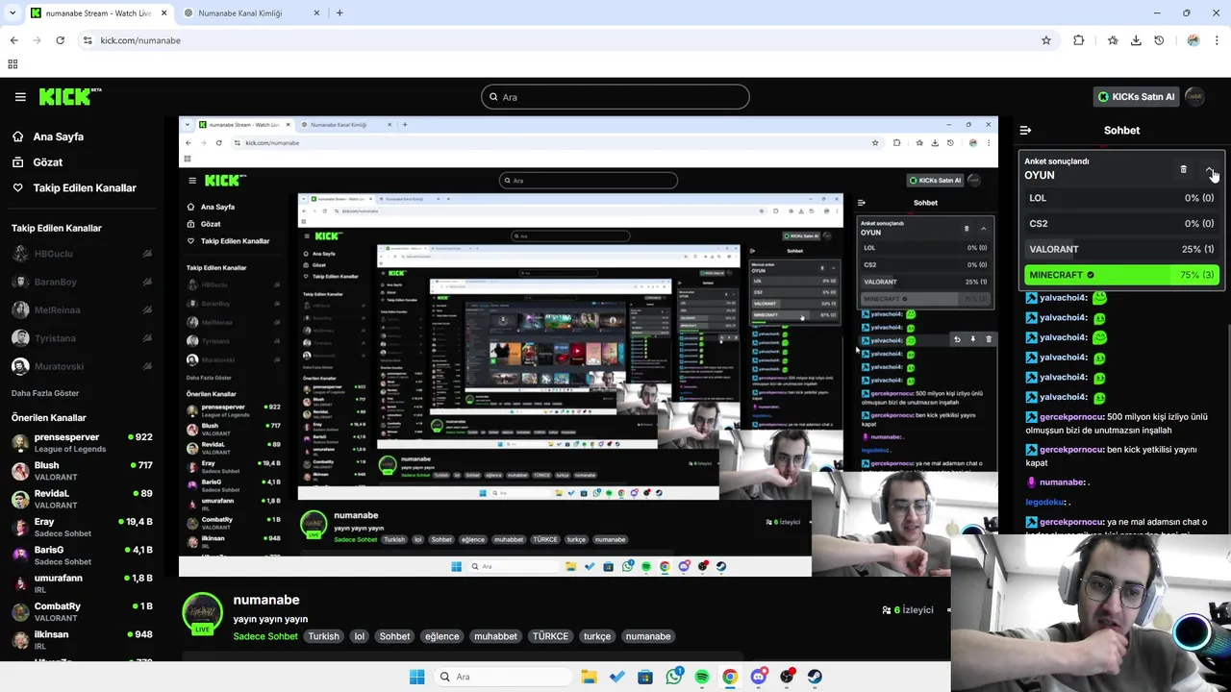Focus the Kick Ara search field
The width and height of the screenshot is (1231, 692).
tap(615, 96)
